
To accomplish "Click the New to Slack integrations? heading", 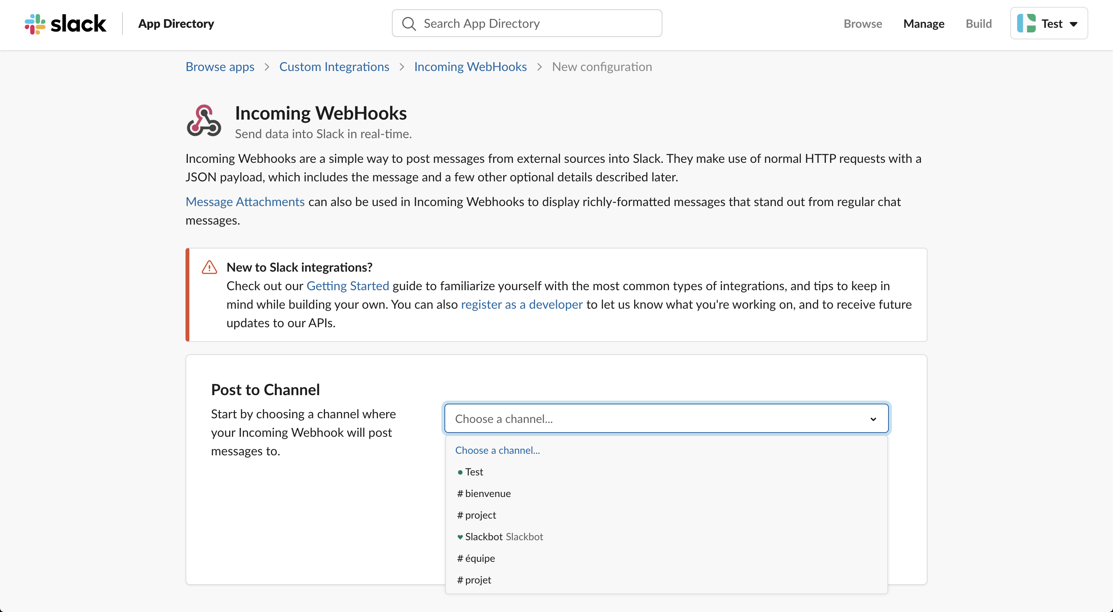I will 300,267.
